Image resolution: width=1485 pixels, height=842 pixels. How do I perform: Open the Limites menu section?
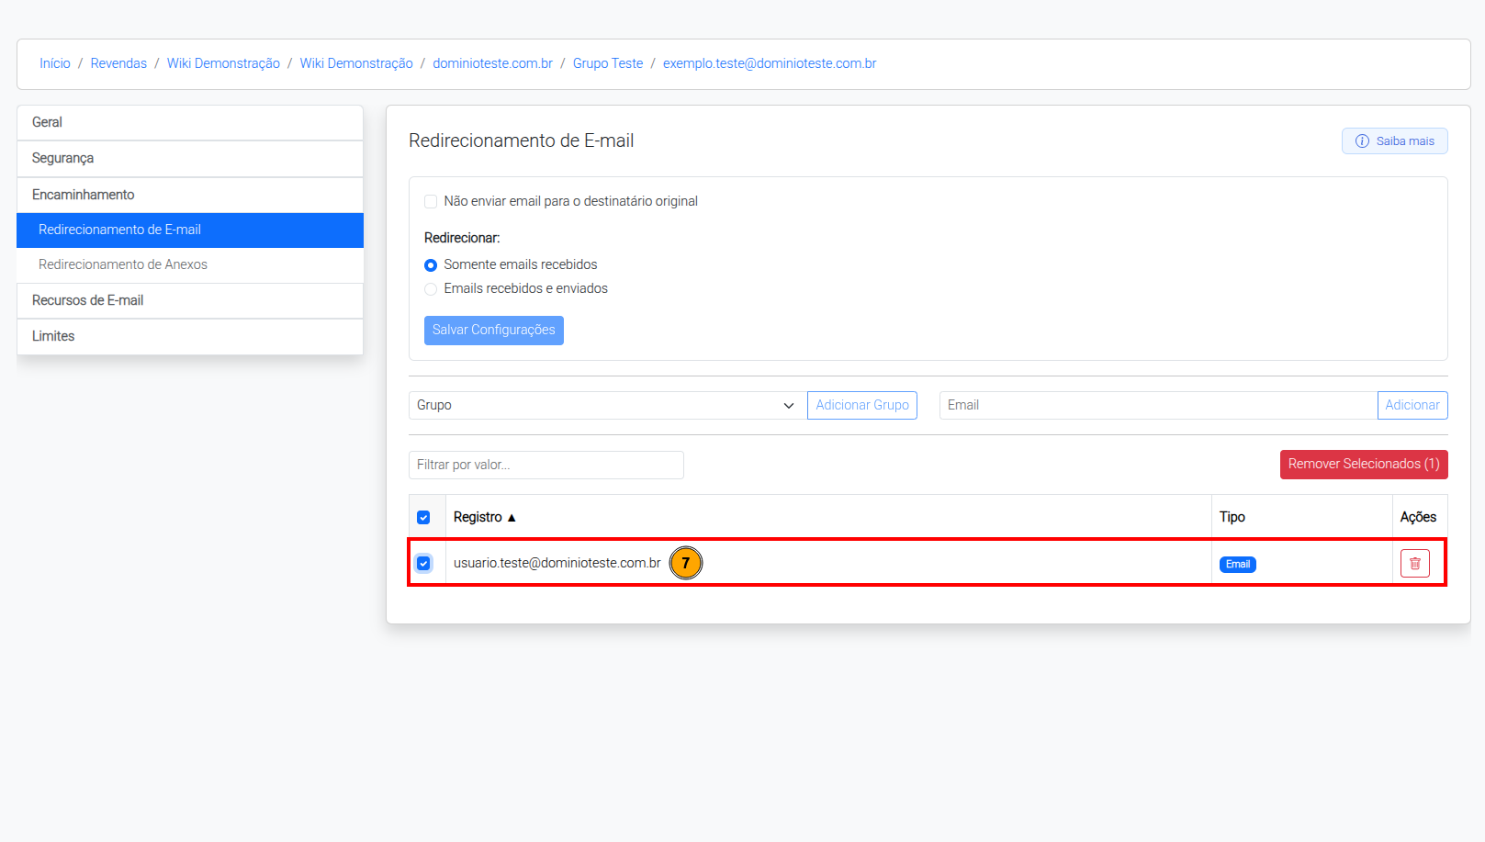(190, 336)
